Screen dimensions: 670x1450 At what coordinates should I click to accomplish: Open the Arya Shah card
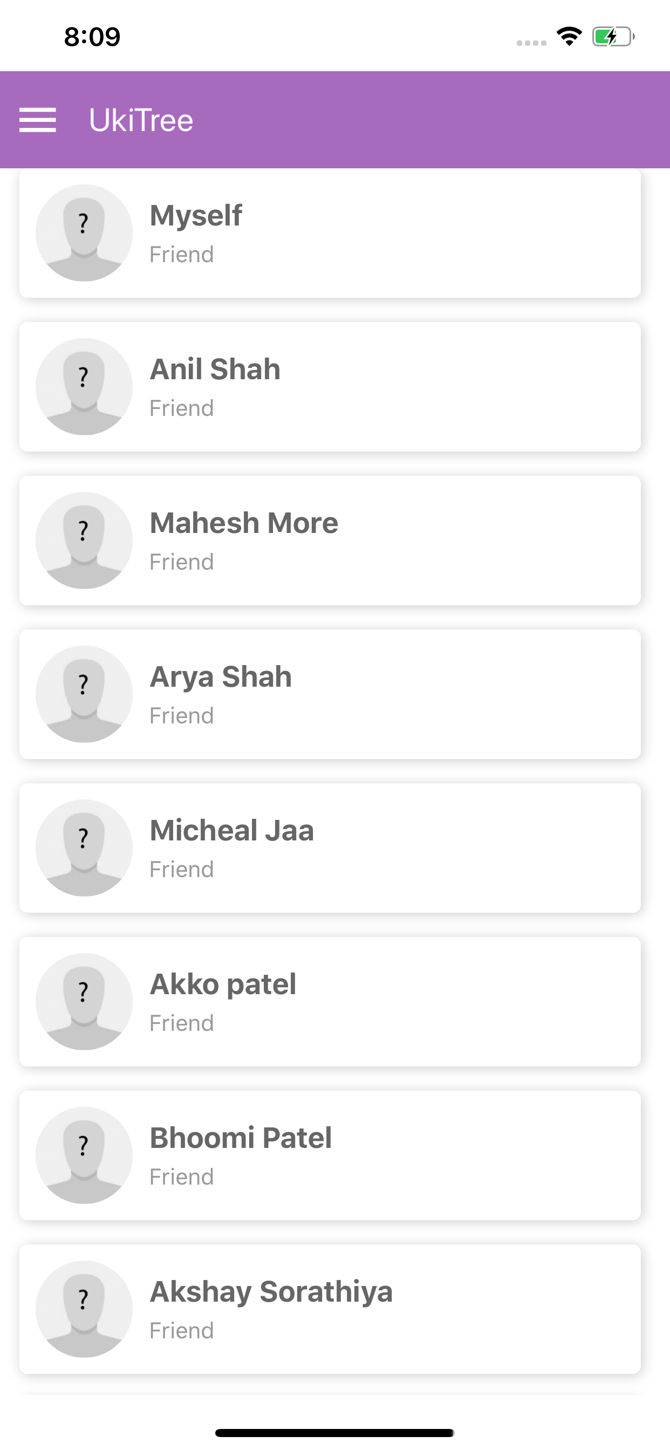pos(330,694)
